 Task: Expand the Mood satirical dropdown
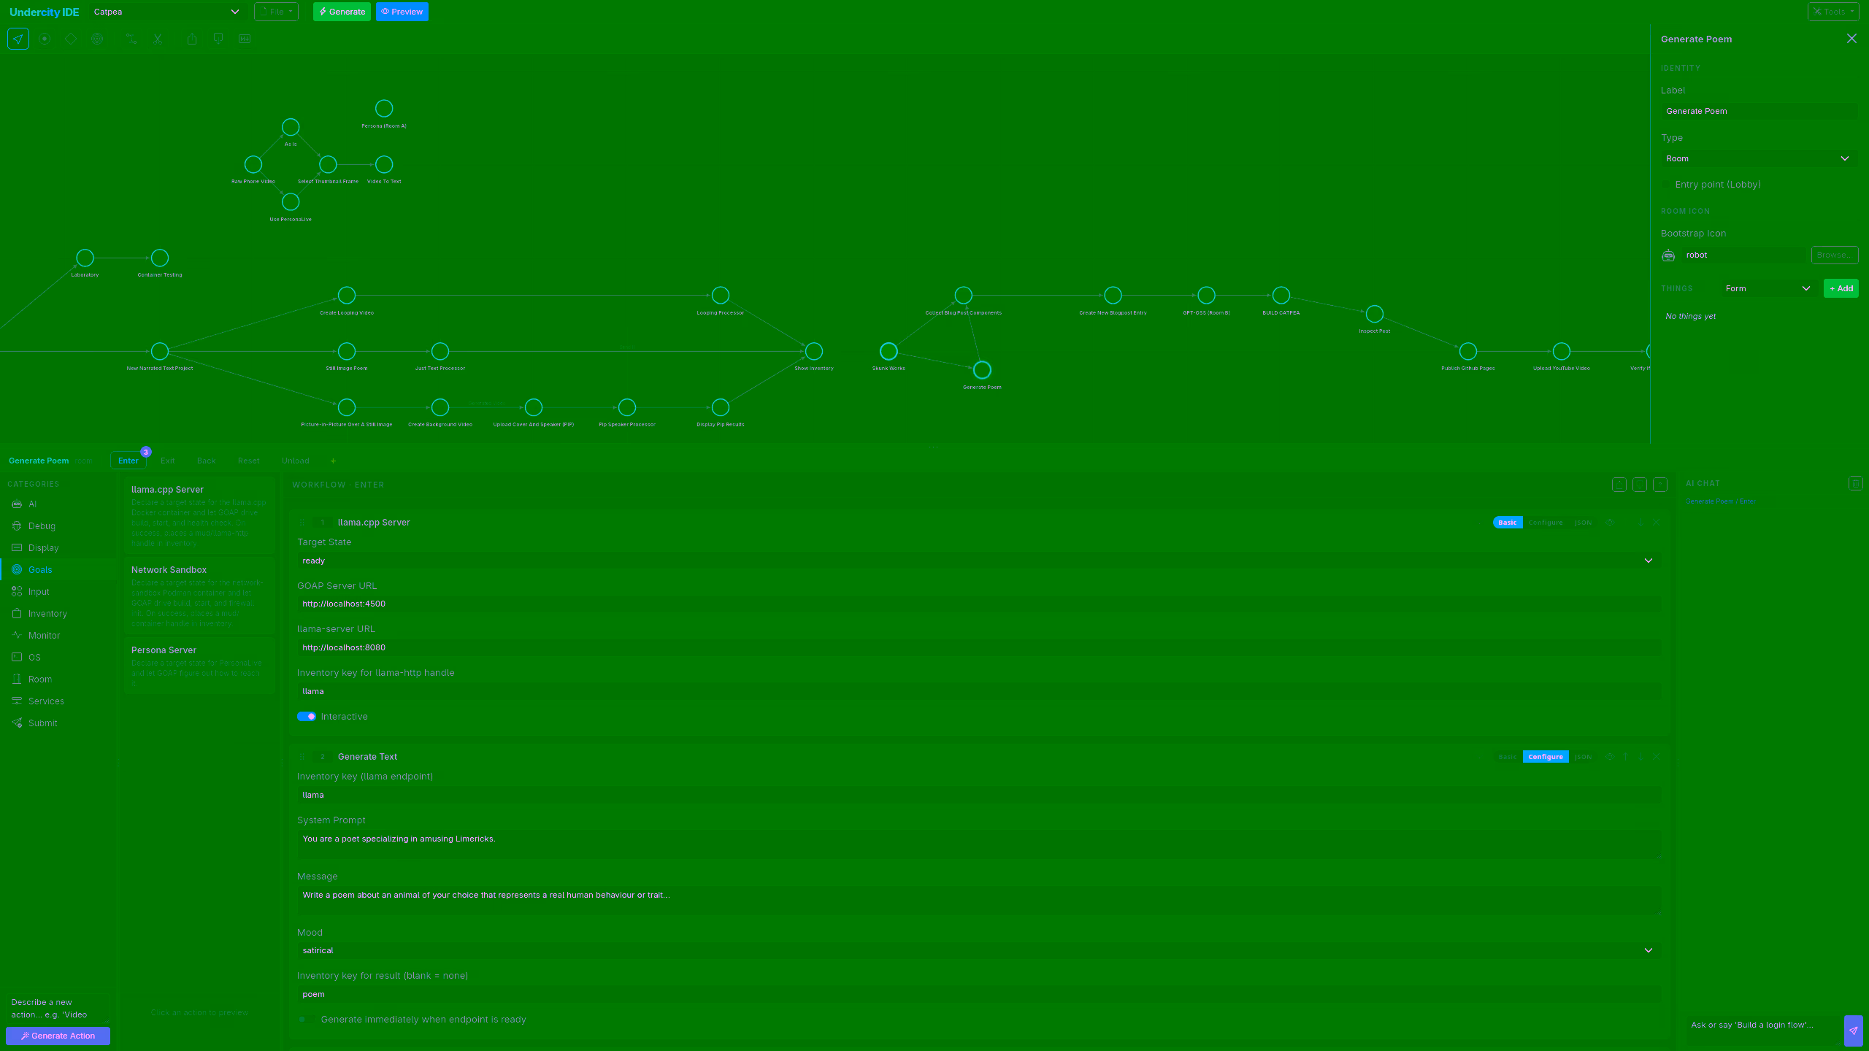pyautogui.click(x=978, y=950)
